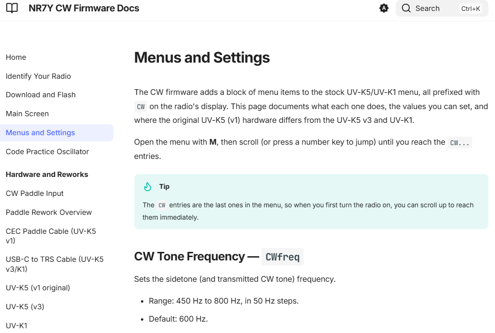Click the flame icon in the Tip box
495x333 pixels.
(x=148, y=187)
